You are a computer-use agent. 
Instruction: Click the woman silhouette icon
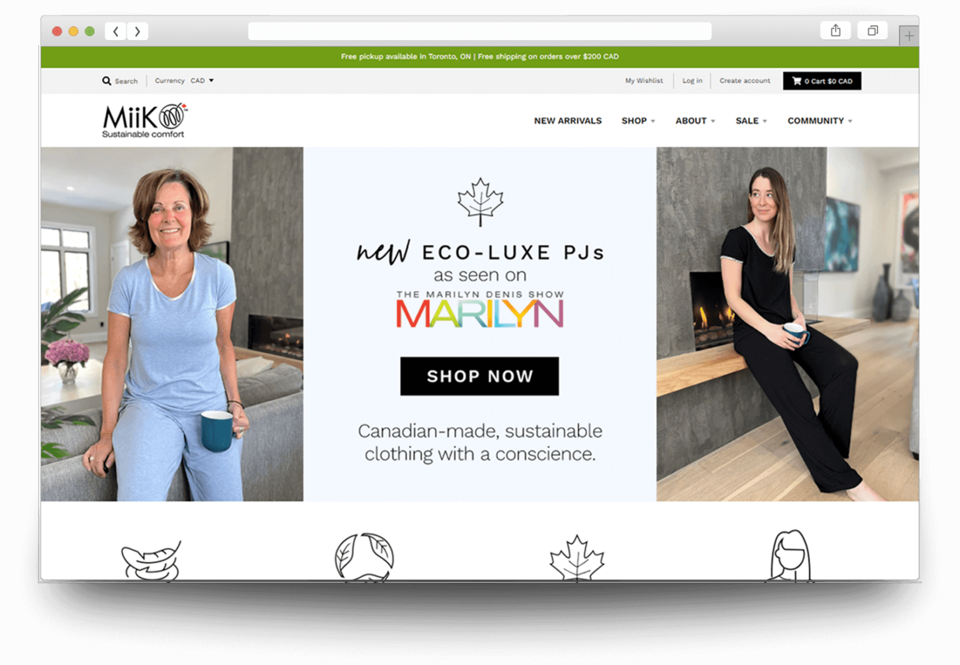tap(790, 556)
